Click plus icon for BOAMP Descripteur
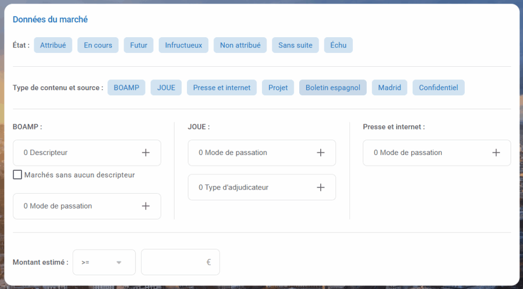Viewport: 523px width, 289px height. [x=146, y=152]
